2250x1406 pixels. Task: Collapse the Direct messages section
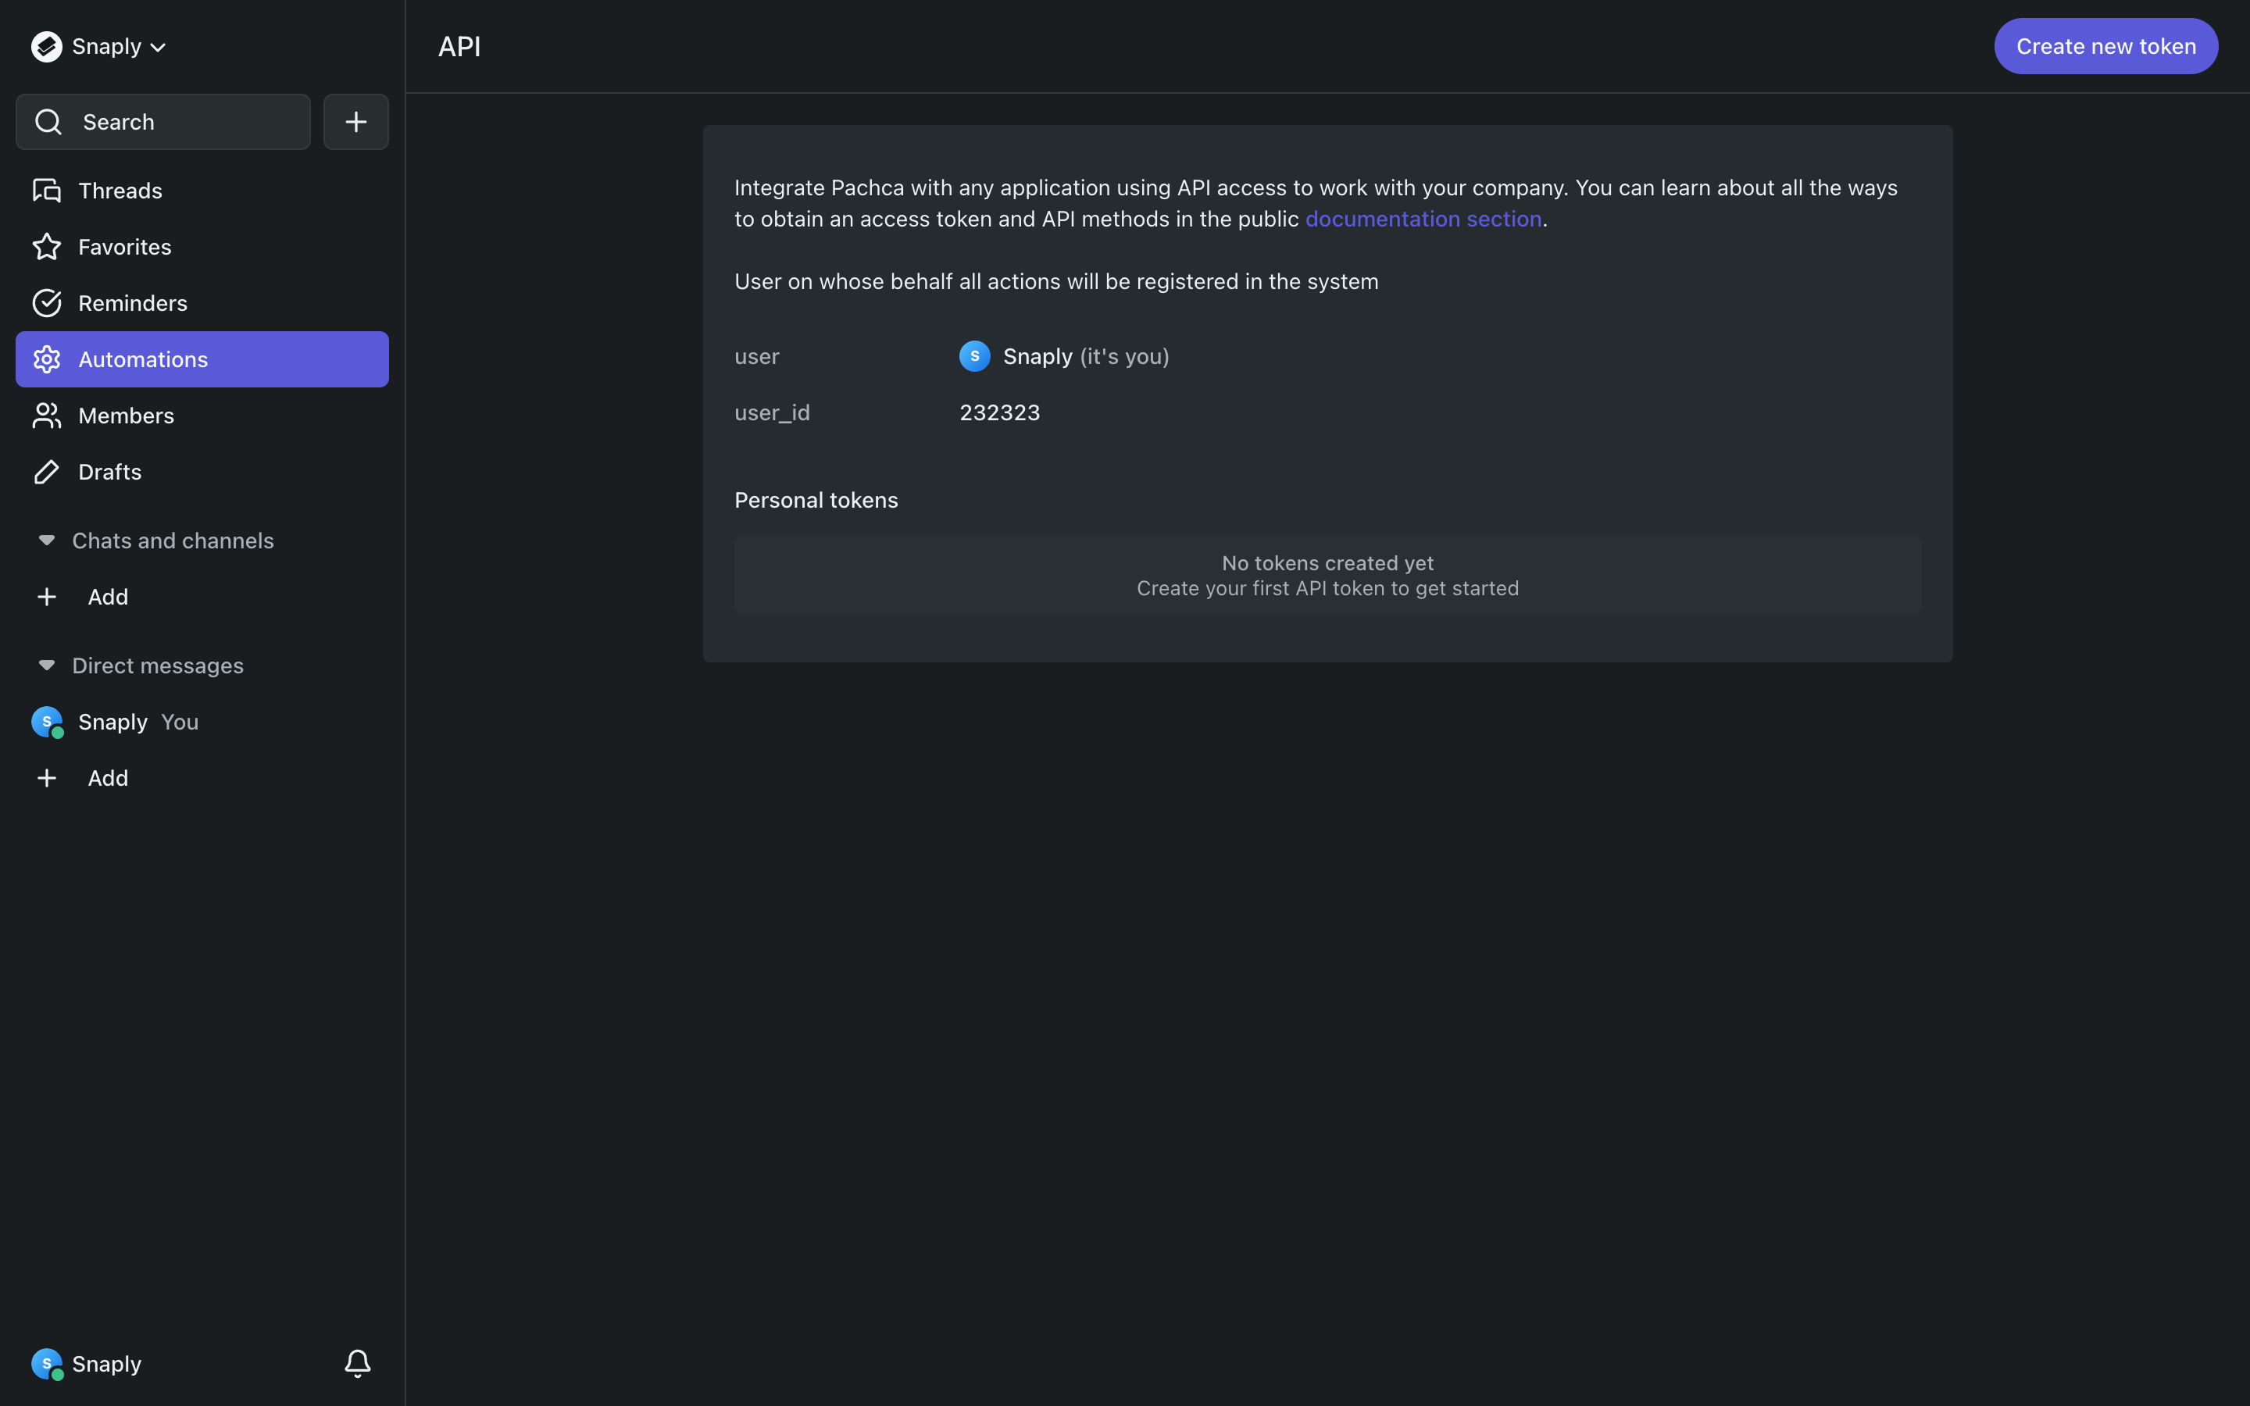click(x=47, y=665)
